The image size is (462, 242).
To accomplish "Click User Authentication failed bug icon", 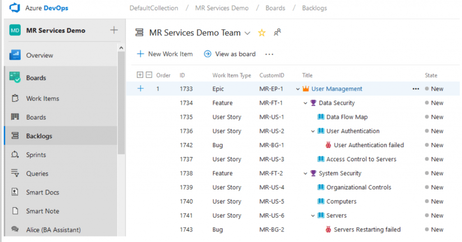I will [x=328, y=145].
